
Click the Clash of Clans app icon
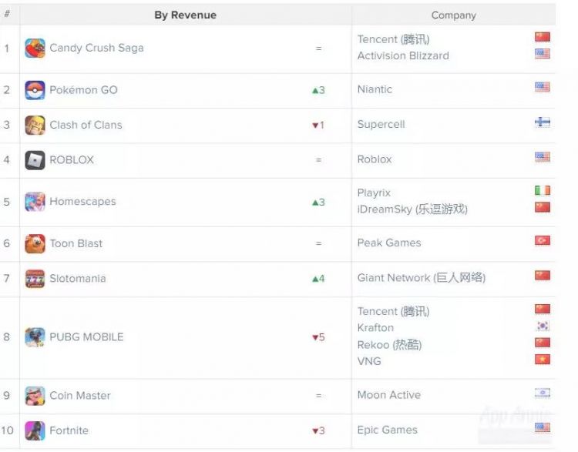tap(35, 125)
